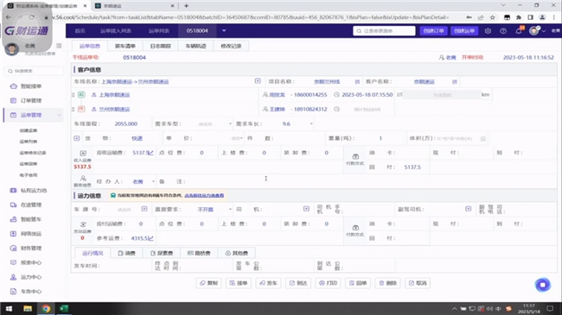Click the 打印 button at bottom

pyautogui.click(x=329, y=283)
